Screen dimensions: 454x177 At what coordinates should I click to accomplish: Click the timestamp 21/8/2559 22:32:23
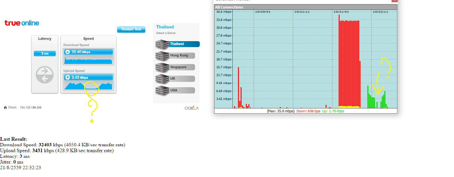[21, 168]
